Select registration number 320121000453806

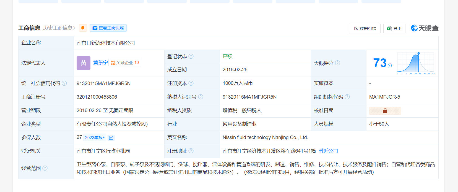(97, 97)
